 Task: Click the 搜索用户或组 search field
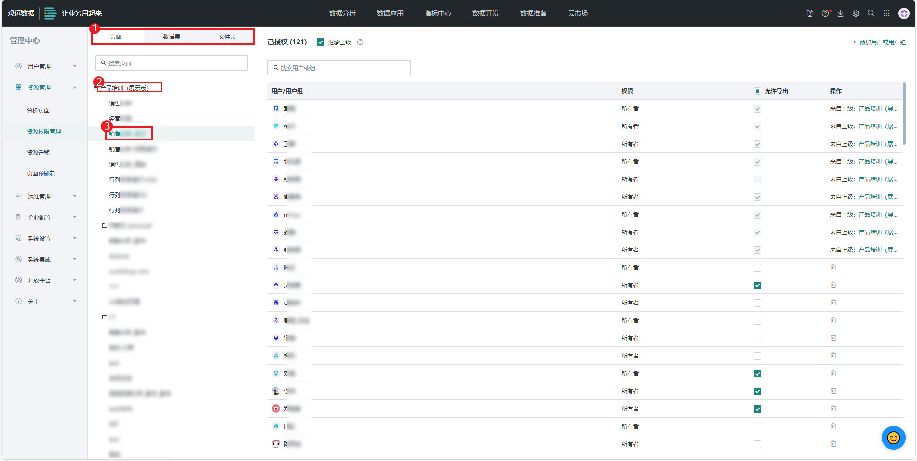pos(339,68)
